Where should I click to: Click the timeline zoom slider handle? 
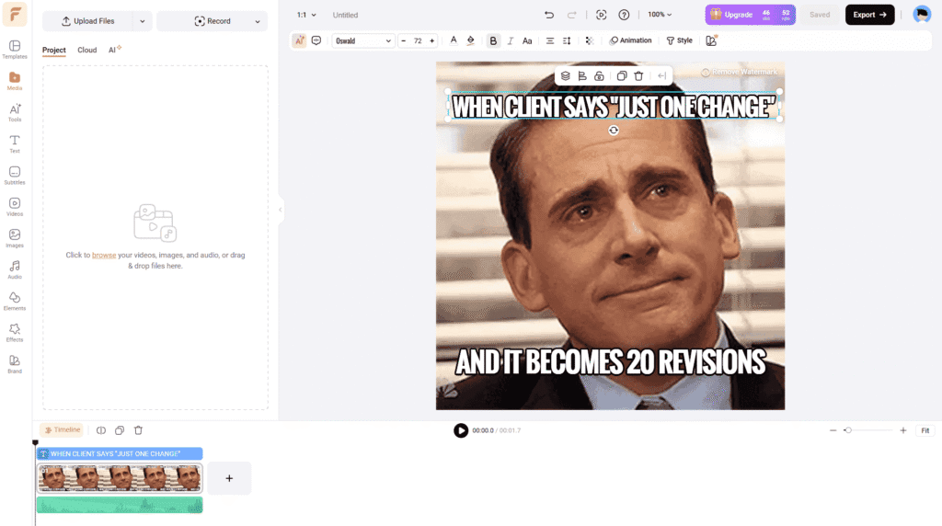pyautogui.click(x=847, y=430)
